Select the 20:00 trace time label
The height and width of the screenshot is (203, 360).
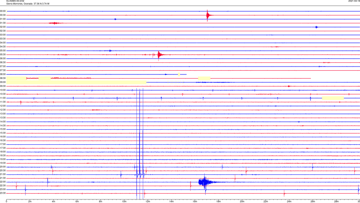(3, 167)
